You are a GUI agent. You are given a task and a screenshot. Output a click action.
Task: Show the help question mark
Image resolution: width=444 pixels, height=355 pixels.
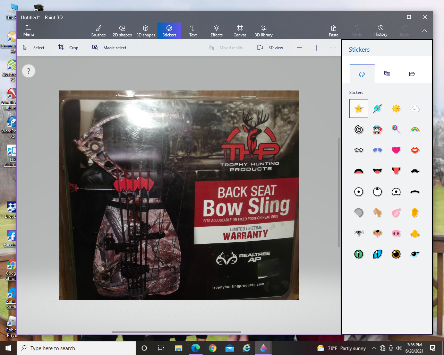click(28, 71)
